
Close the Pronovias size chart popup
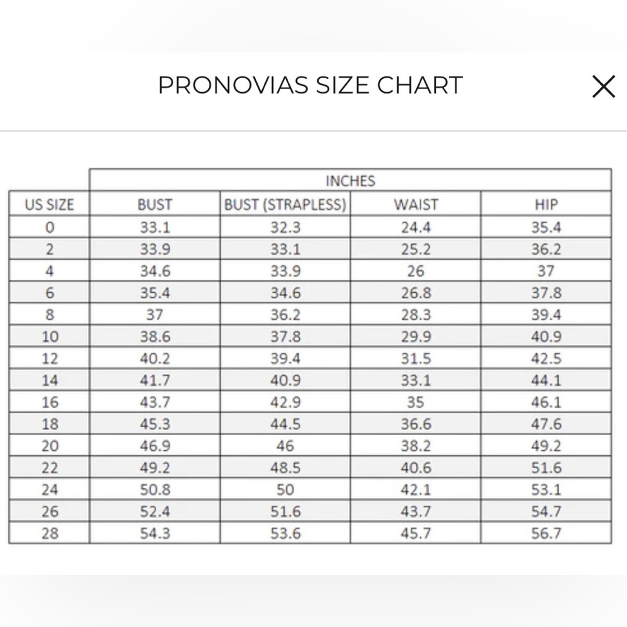pyautogui.click(x=603, y=87)
